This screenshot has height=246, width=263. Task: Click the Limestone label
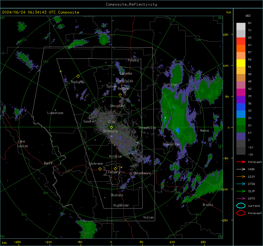(55, 113)
